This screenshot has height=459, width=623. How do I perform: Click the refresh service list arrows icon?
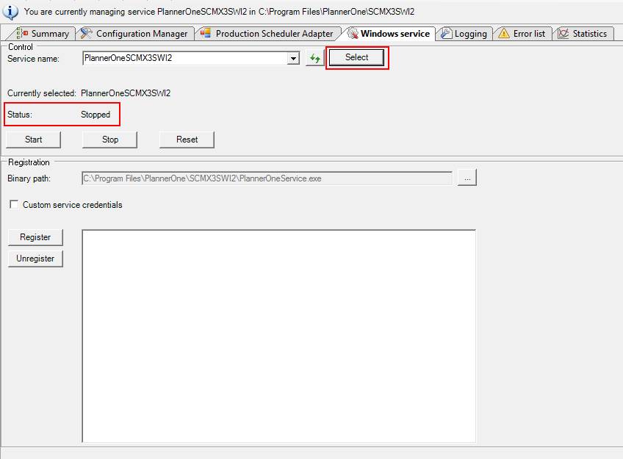coord(314,58)
